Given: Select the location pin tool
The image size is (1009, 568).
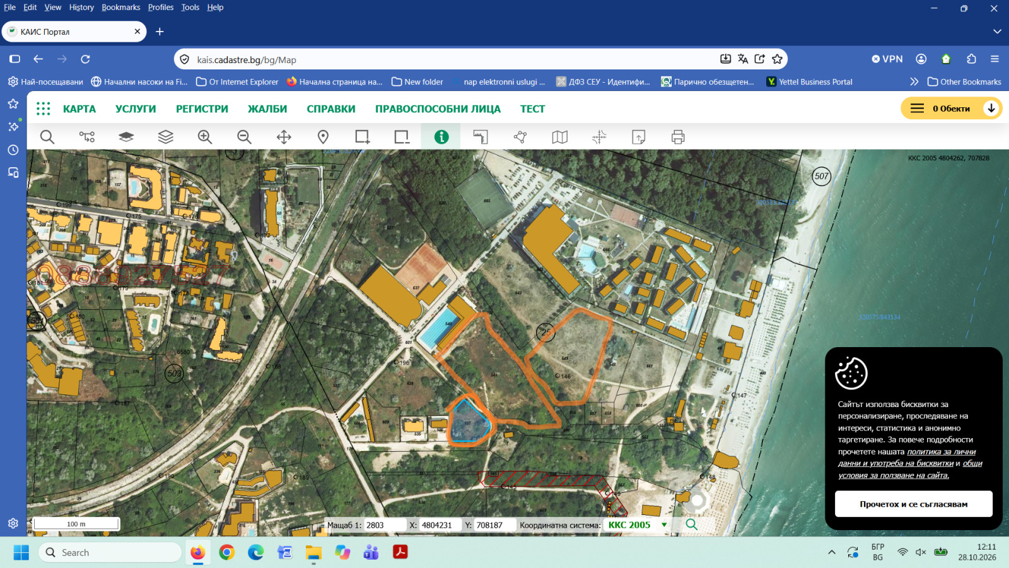Looking at the screenshot, I should pyautogui.click(x=324, y=137).
